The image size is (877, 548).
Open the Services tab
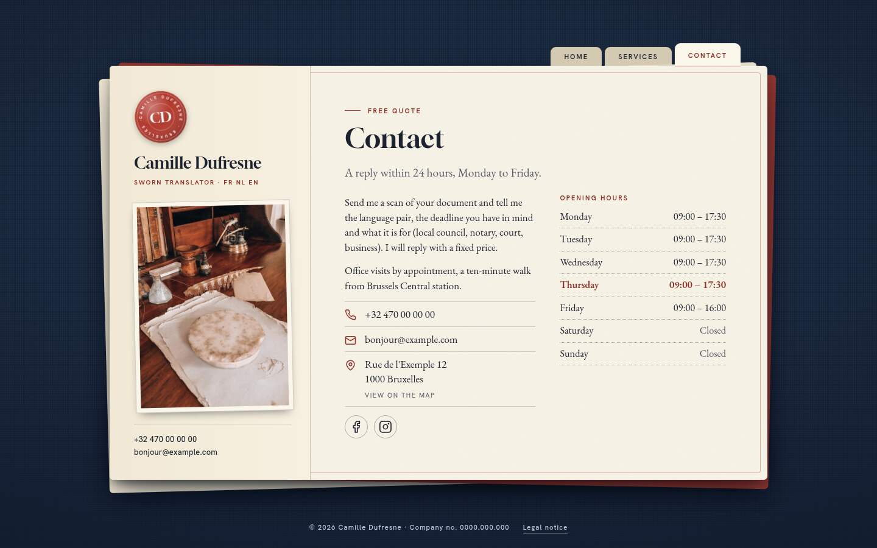point(638,57)
